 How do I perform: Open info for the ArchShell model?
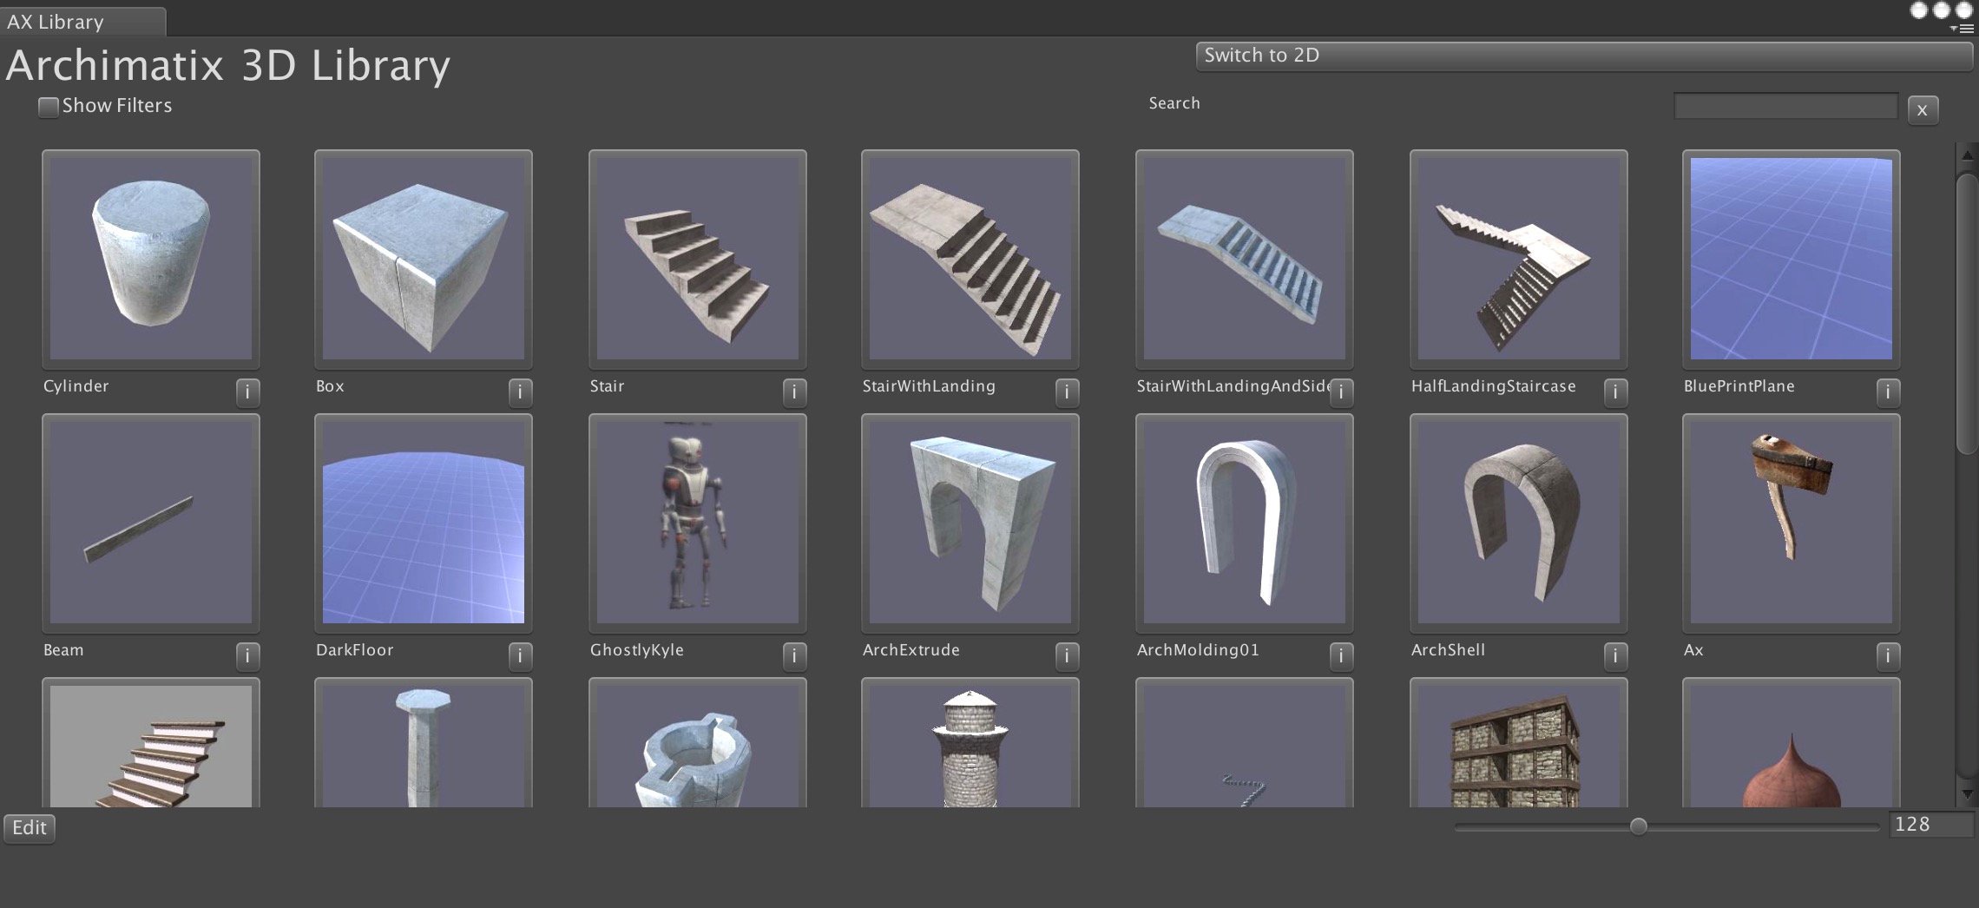(x=1615, y=657)
